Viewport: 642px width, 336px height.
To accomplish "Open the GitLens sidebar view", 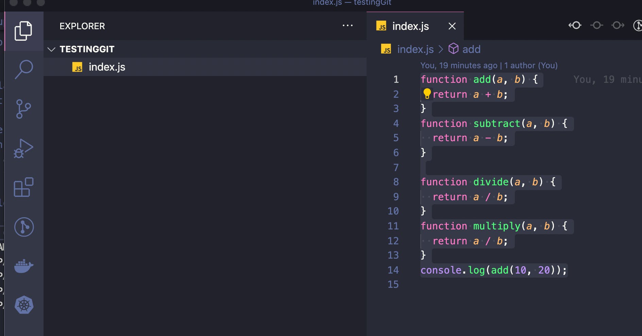I will tap(24, 227).
